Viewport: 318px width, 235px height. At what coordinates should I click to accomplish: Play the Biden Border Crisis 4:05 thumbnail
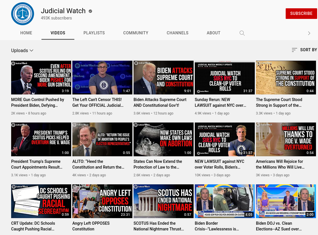tap(225, 201)
